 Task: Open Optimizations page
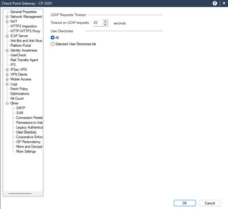[19, 94]
